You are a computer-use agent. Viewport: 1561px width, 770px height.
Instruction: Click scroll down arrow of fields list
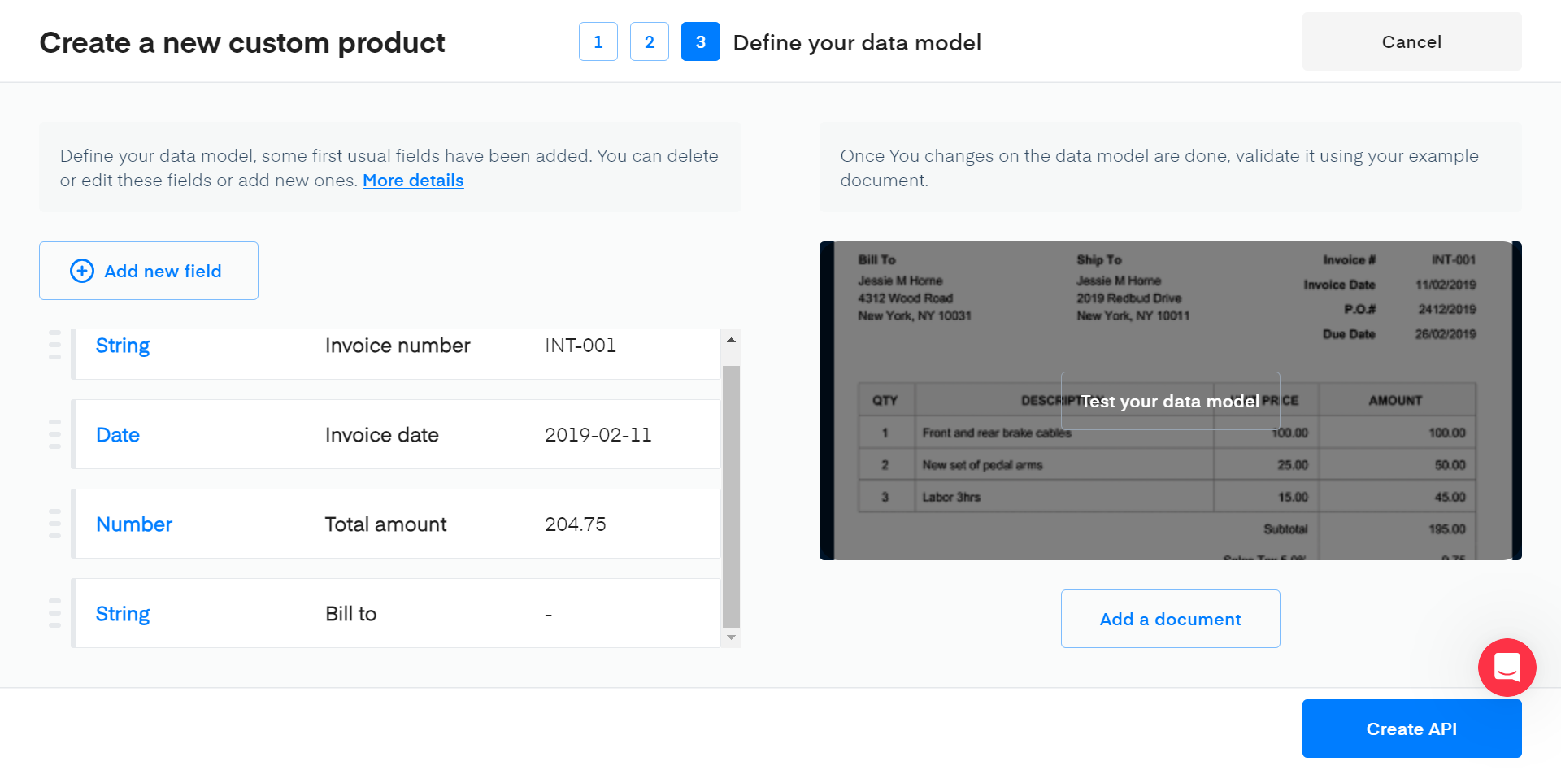[731, 637]
